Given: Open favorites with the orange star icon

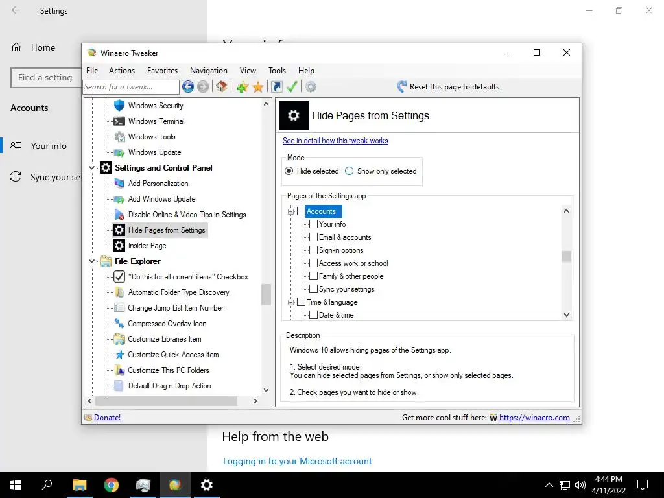Looking at the screenshot, I should 258,88.
